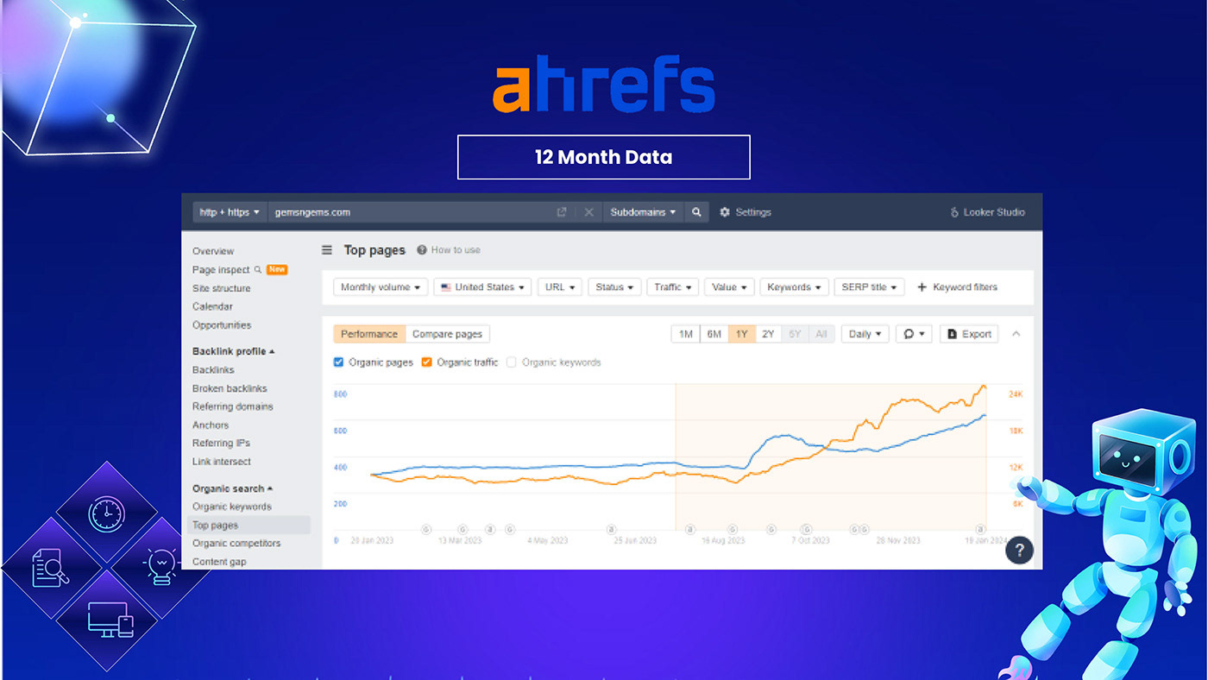Image resolution: width=1208 pixels, height=680 pixels.
Task: Open the Daily granularity dropdown
Action: tap(865, 334)
